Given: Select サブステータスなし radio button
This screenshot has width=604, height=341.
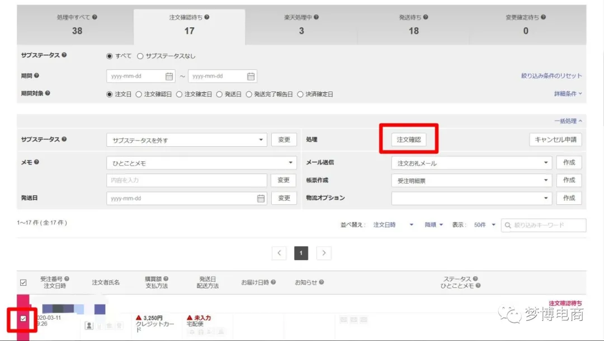Looking at the screenshot, I should (x=140, y=56).
